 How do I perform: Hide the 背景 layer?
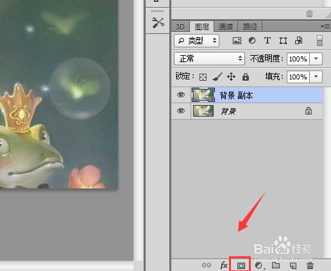click(x=181, y=111)
